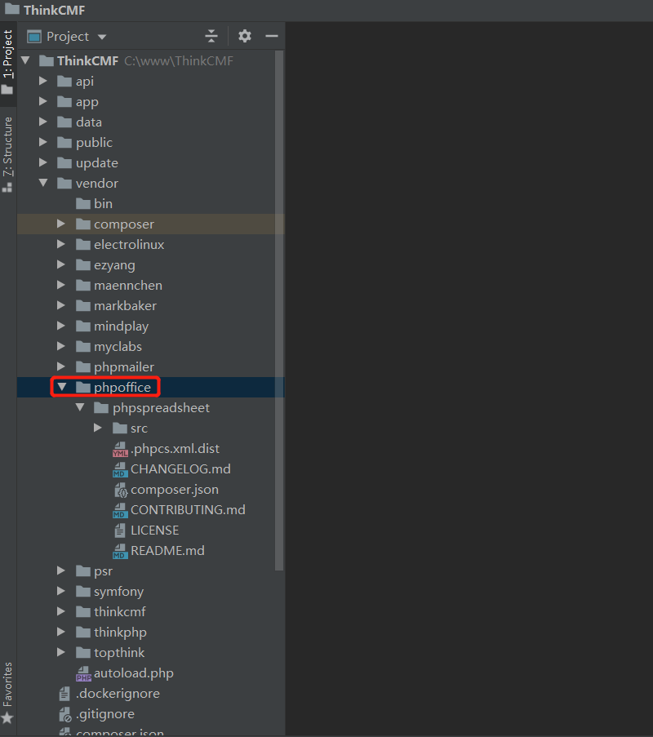Expand the symfony folder arrow
Viewport: 653px width, 737px height.
[x=61, y=591]
